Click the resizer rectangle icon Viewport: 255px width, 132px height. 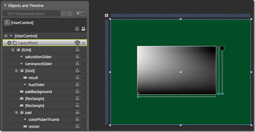click(x=25, y=126)
